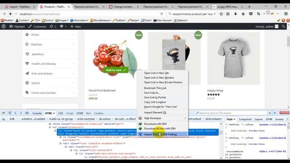
Task: Bookmark the page with the star icon
Action: pyautogui.click(x=221, y=14)
